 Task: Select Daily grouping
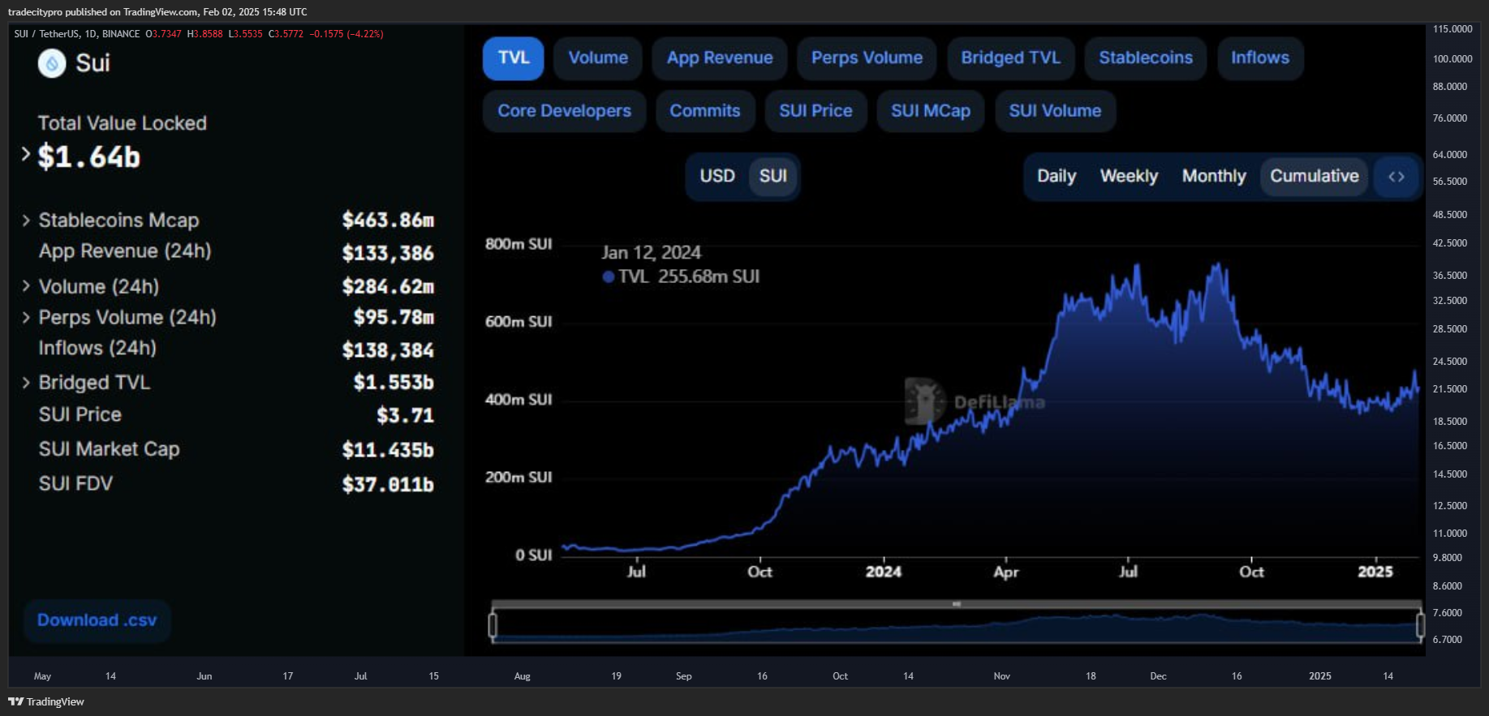click(1057, 176)
